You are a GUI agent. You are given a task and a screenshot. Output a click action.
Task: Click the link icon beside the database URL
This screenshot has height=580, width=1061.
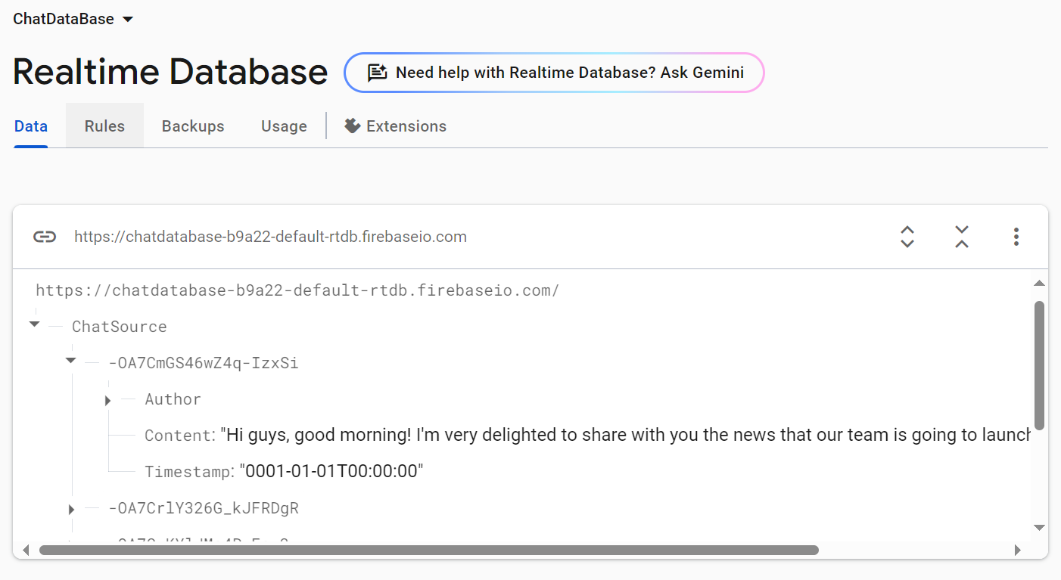click(x=45, y=237)
